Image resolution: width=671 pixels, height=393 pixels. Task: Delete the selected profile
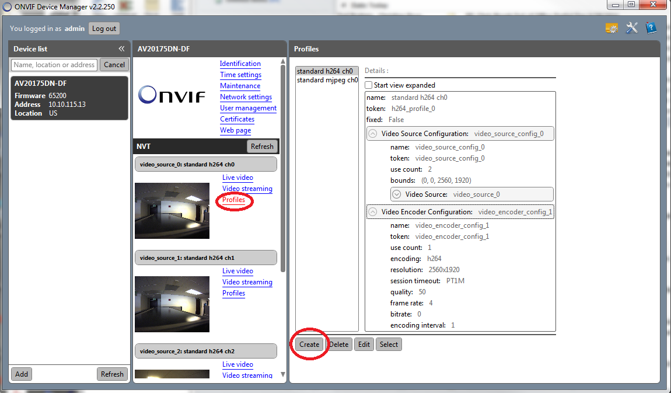tap(339, 344)
